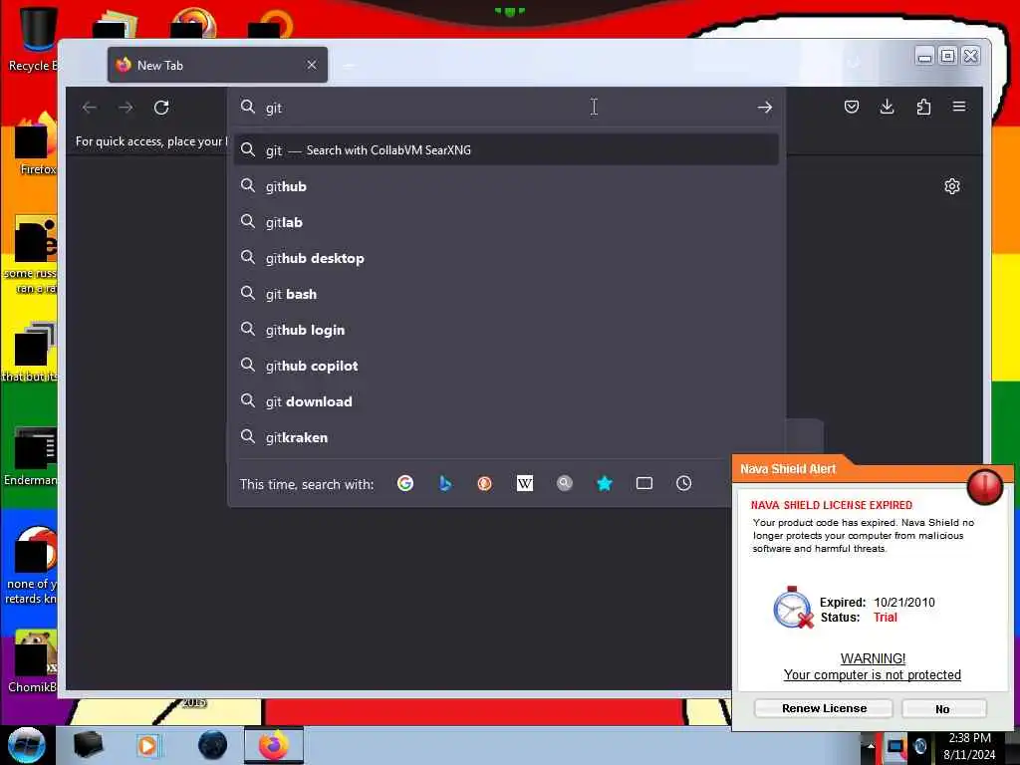The width and height of the screenshot is (1020, 765).
Task: Click the network tray icon
Action: coord(897,747)
